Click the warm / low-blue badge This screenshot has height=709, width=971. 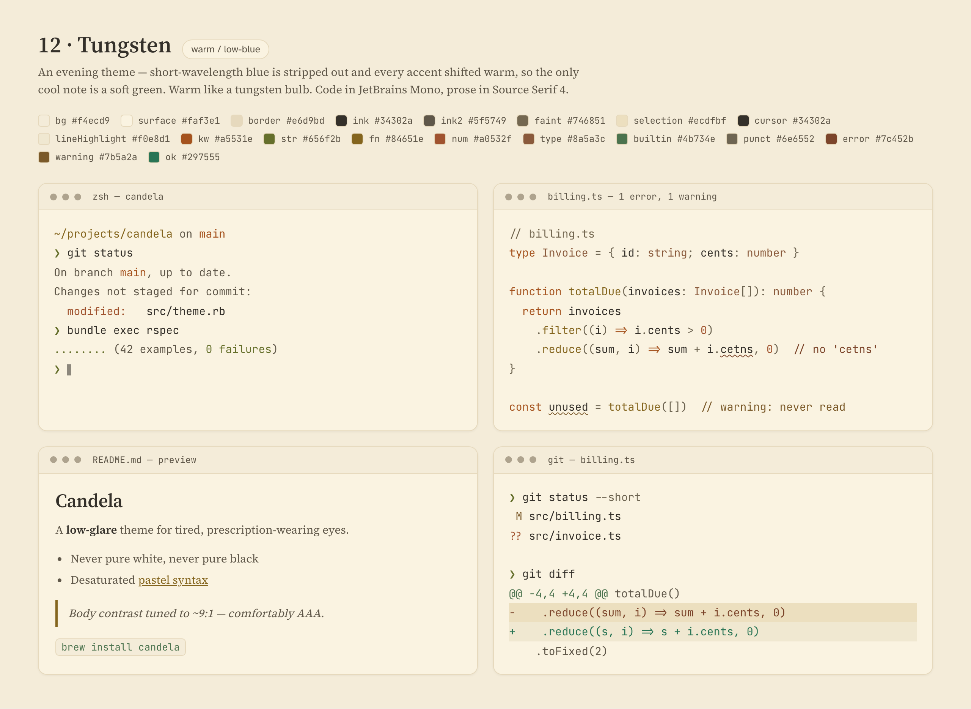click(x=226, y=49)
